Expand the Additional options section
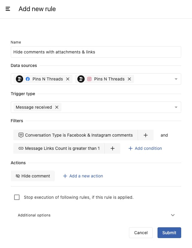192x248 pixels. point(173,215)
